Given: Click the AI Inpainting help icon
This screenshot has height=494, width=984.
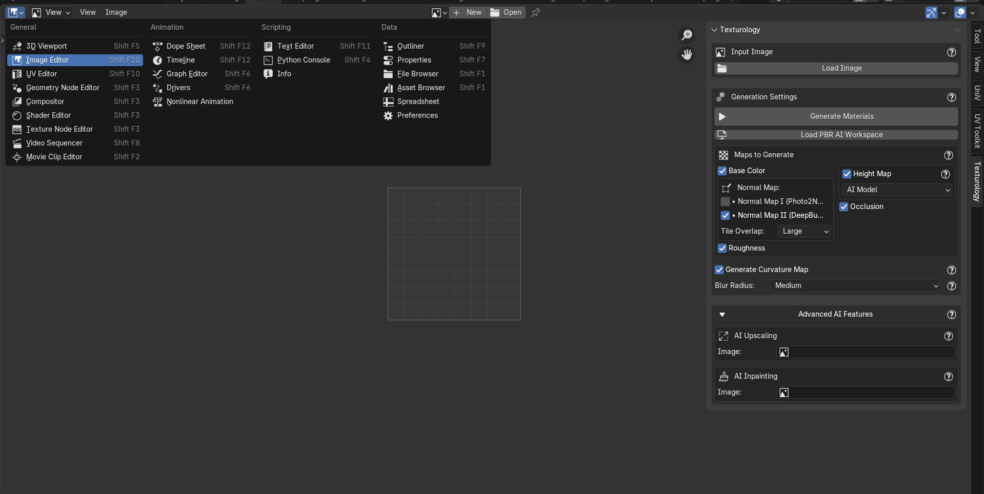Looking at the screenshot, I should click(x=949, y=377).
